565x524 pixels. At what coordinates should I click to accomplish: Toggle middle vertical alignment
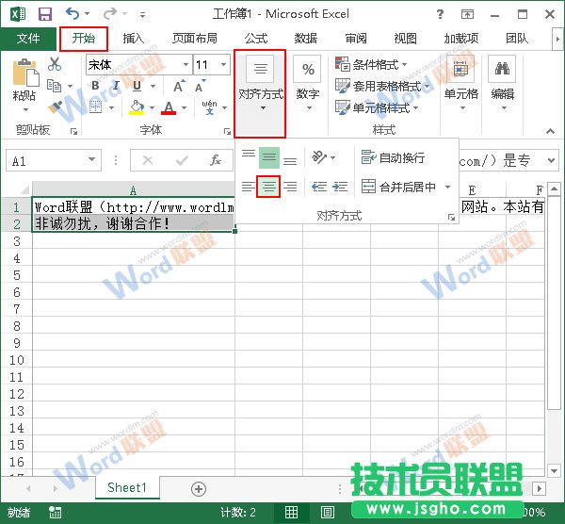pyautogui.click(x=268, y=157)
